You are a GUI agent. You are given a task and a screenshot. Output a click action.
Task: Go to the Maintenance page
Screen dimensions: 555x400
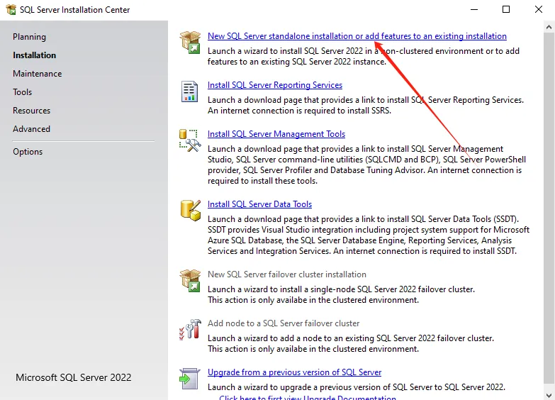click(x=38, y=74)
